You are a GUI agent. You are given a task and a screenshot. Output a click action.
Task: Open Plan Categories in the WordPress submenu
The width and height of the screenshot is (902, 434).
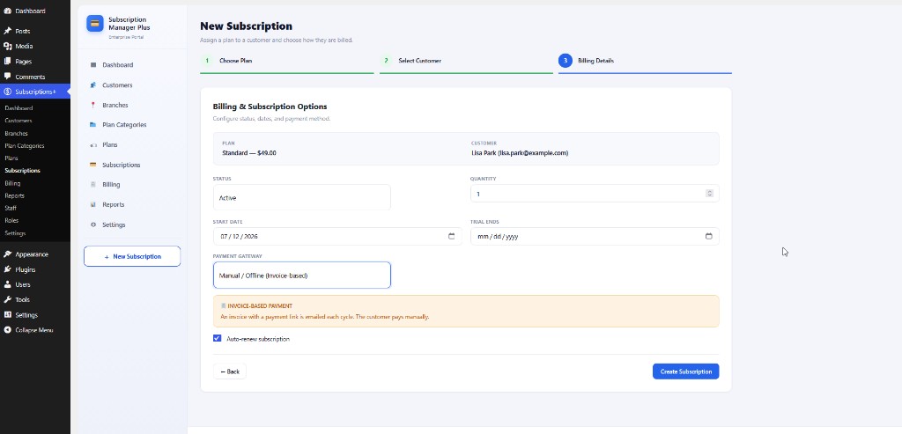pyautogui.click(x=24, y=146)
